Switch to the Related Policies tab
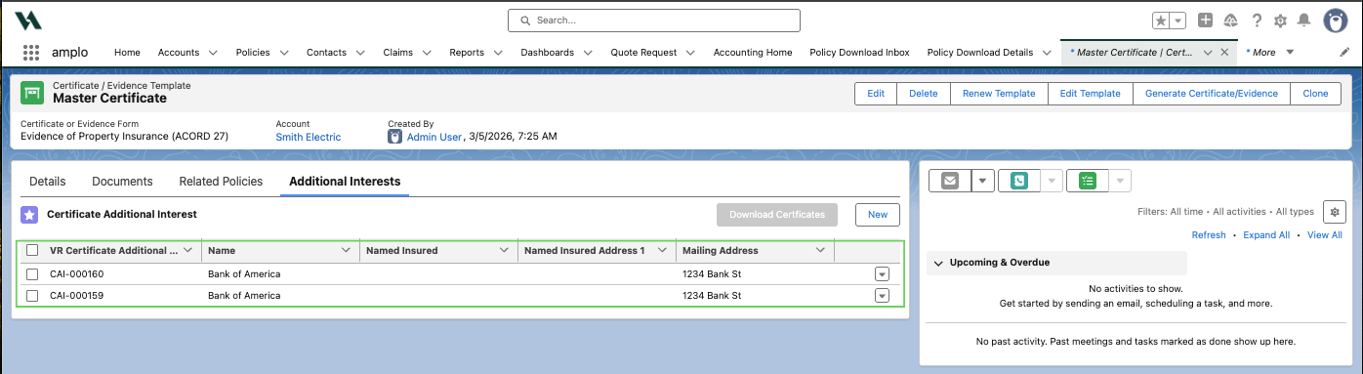1363x374 pixels. coord(221,182)
